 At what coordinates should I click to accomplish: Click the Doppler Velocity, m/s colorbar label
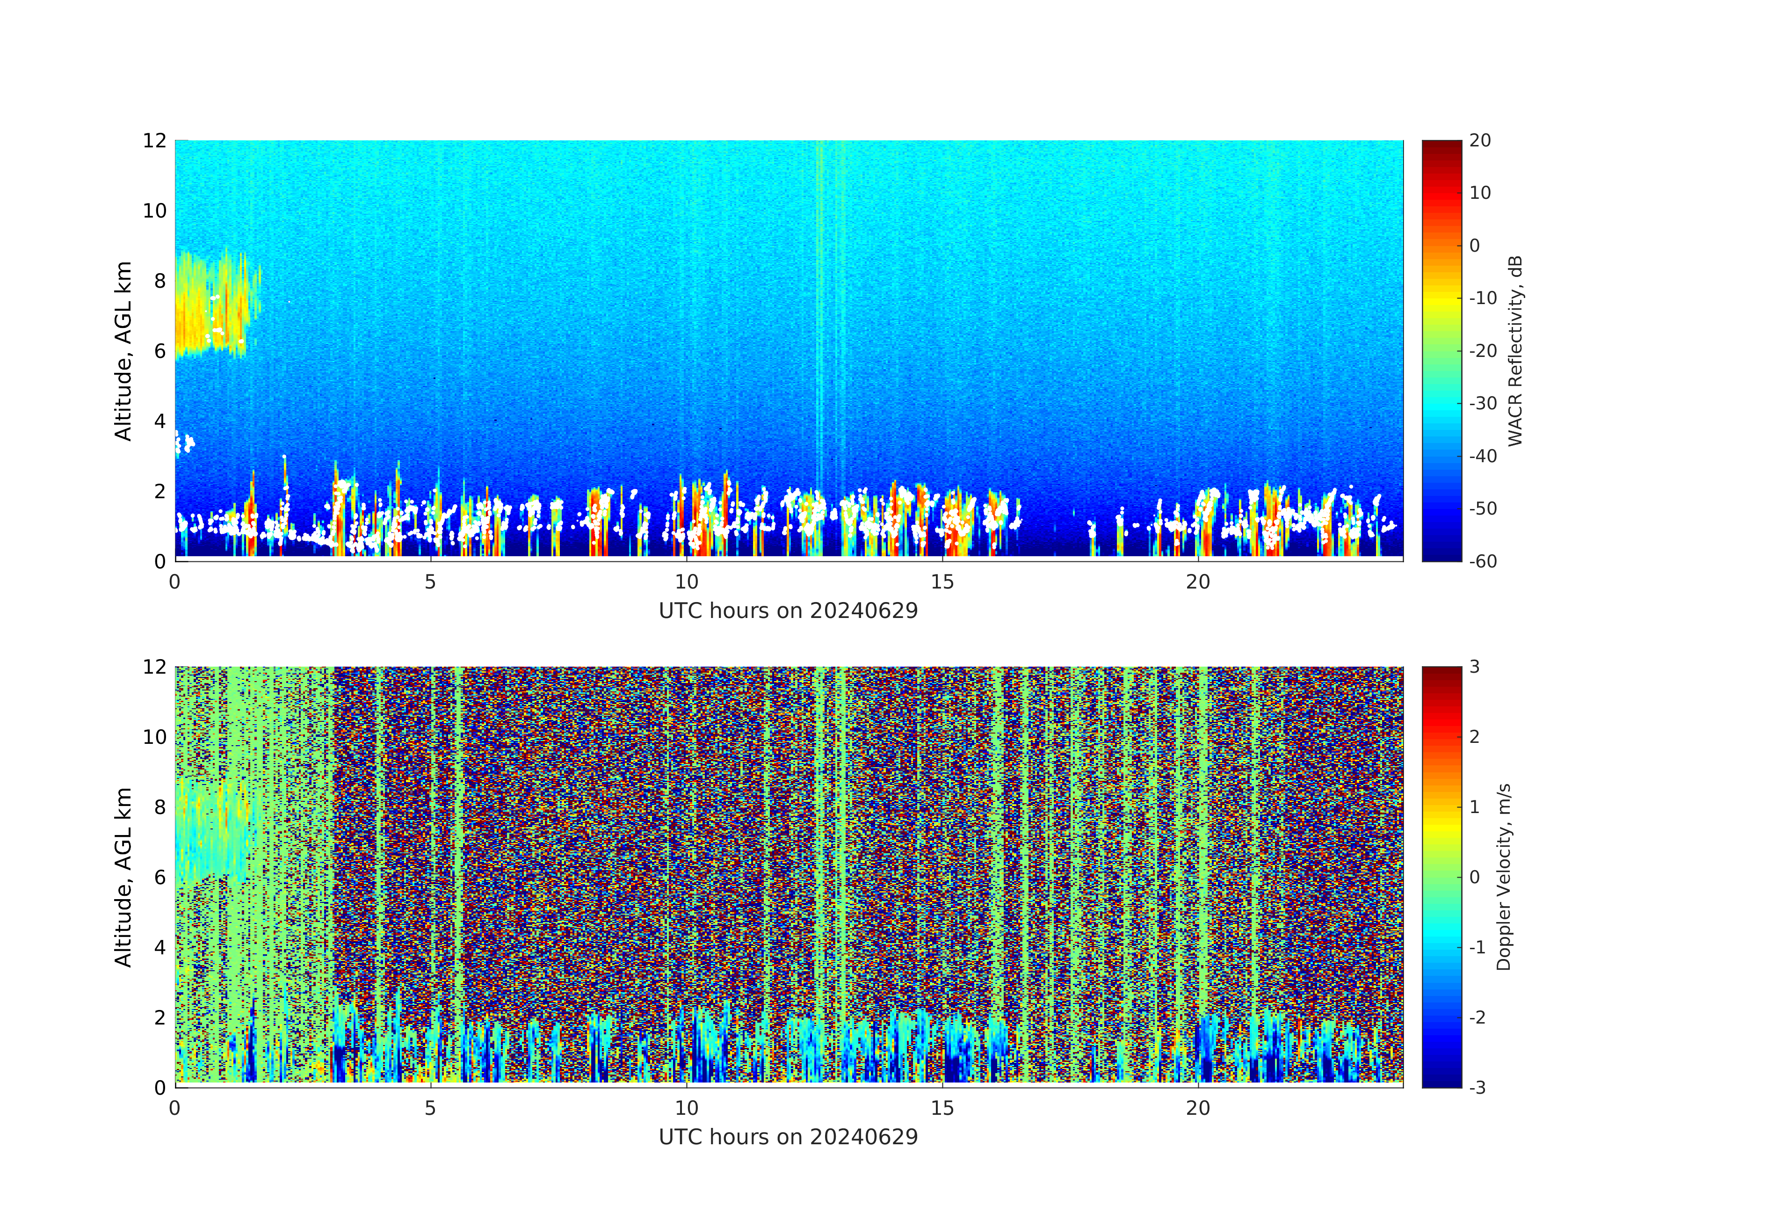(x=1504, y=876)
